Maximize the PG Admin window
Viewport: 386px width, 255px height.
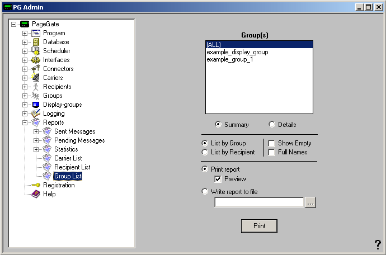click(x=368, y=7)
